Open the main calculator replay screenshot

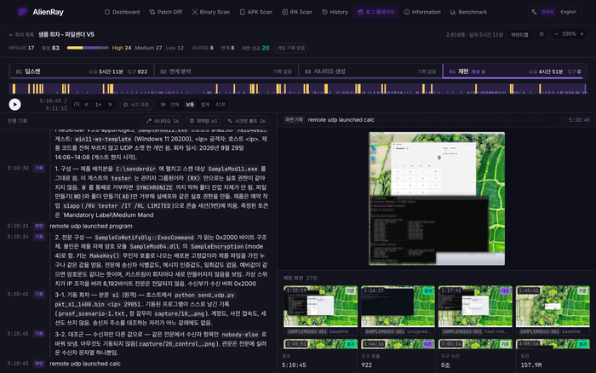coord(437,198)
